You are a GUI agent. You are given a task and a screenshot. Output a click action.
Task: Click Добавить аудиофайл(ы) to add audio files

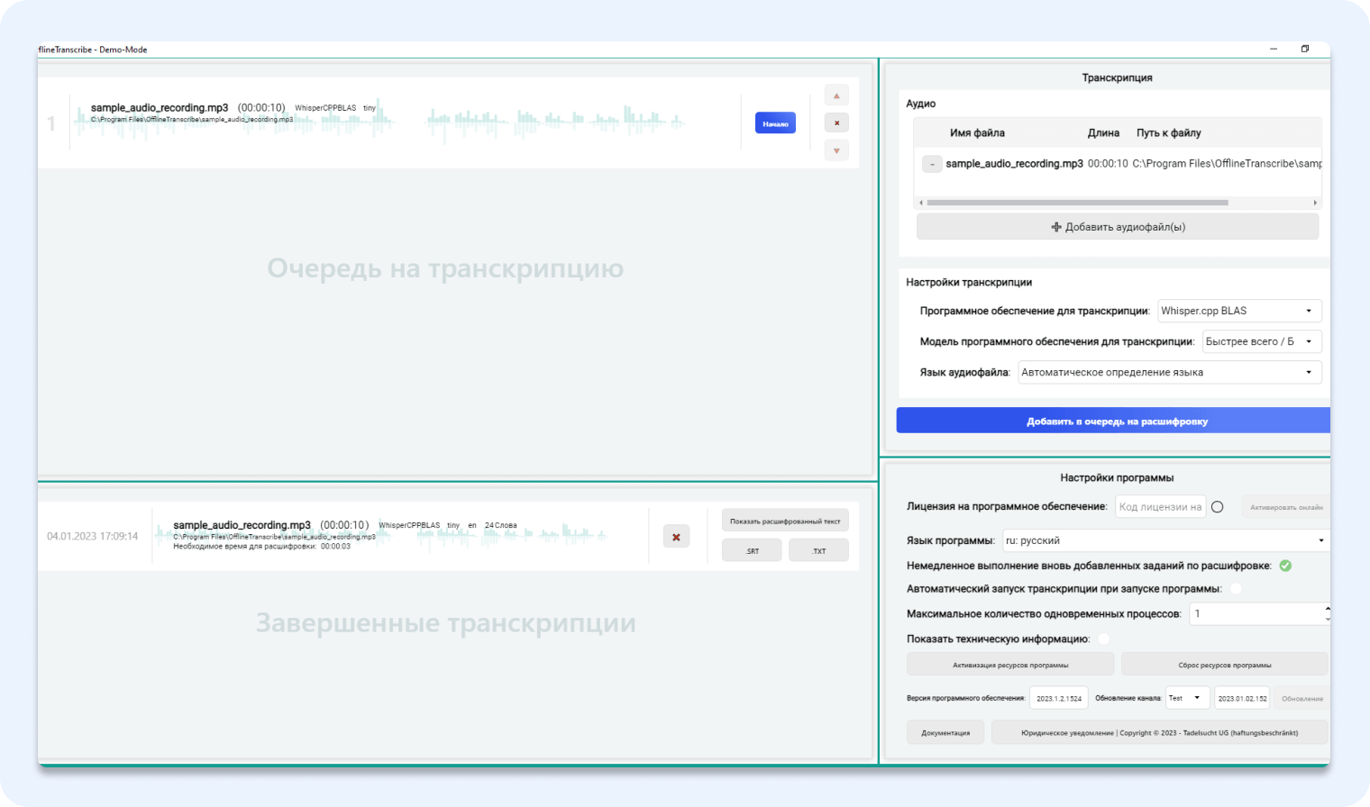click(1118, 227)
